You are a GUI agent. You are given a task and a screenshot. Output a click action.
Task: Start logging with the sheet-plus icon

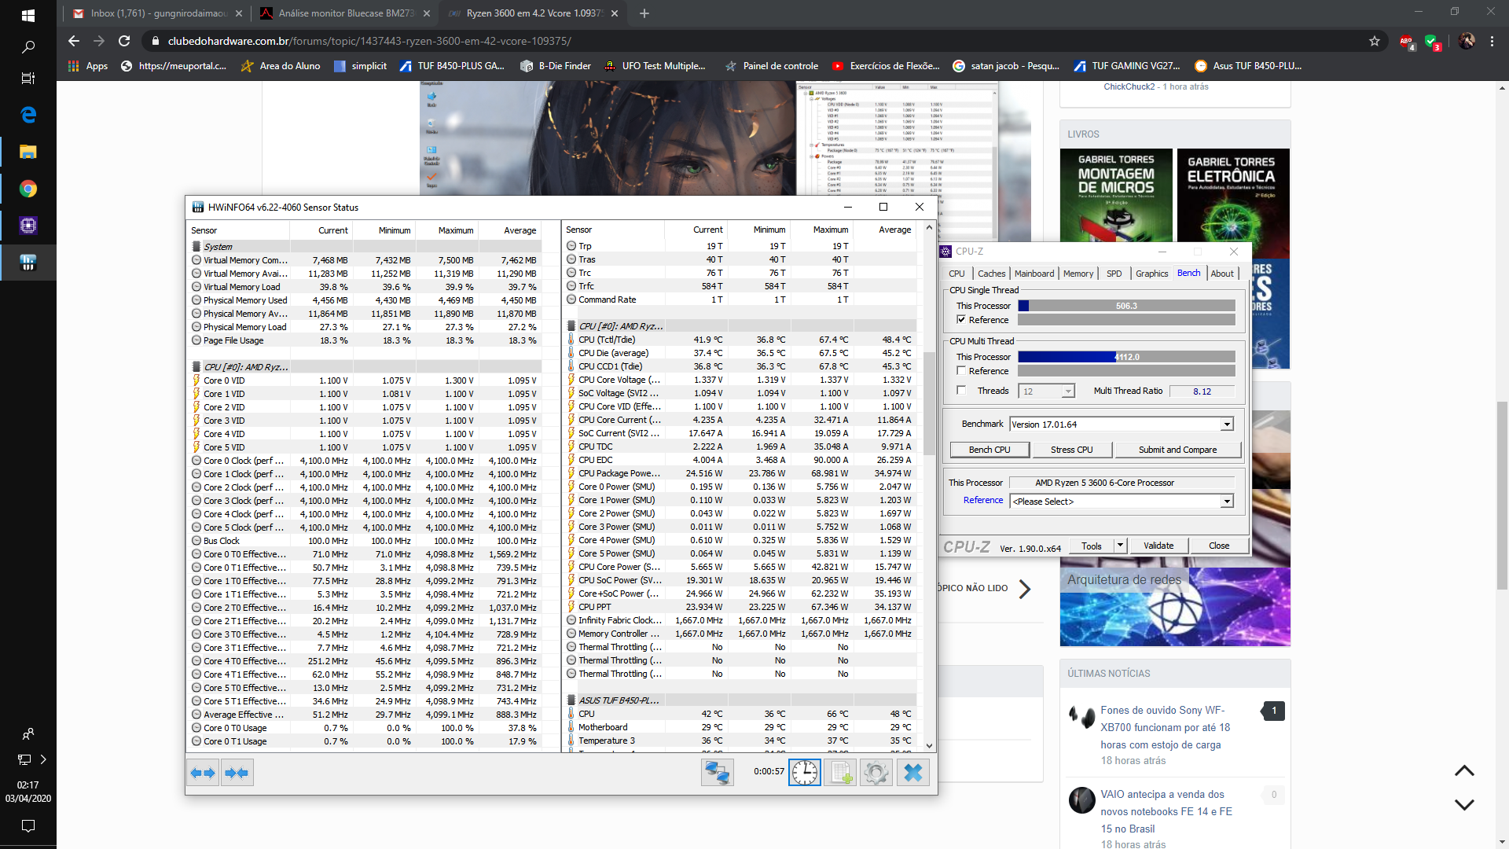840,773
